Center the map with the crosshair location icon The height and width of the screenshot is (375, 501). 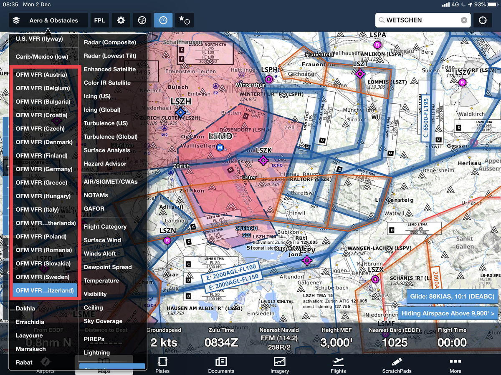click(x=483, y=20)
